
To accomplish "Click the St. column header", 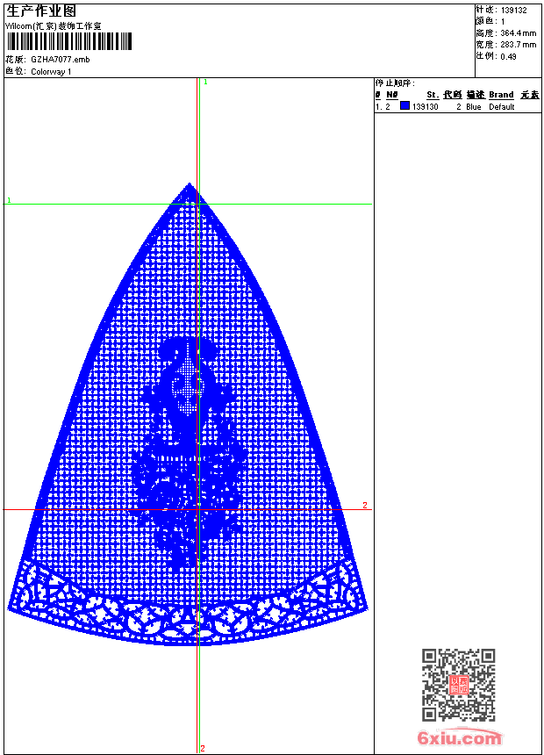I will (433, 95).
